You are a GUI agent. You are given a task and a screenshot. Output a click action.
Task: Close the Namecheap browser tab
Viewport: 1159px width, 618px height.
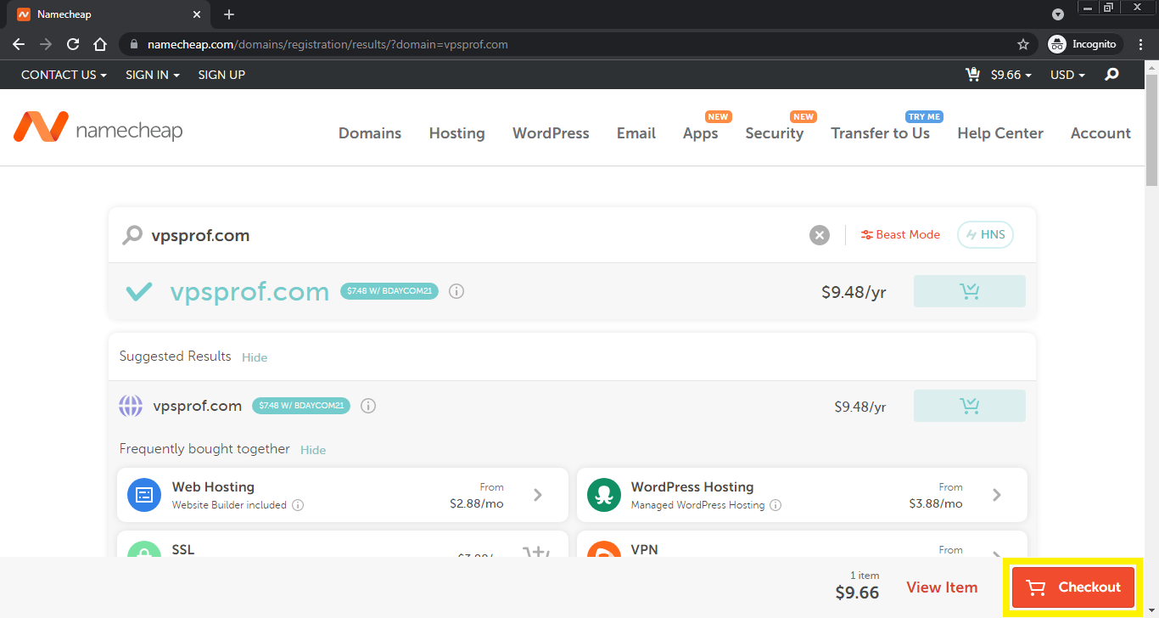coord(197,14)
